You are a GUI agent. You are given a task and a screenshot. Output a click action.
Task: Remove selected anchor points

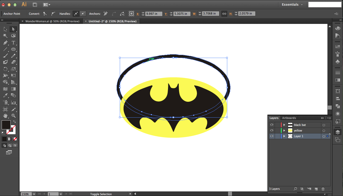pyautogui.click(x=106, y=14)
